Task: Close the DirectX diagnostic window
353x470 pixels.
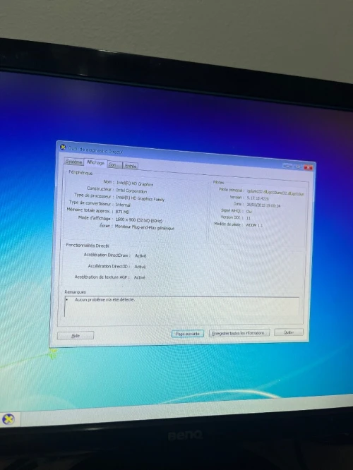Action: 308,167
